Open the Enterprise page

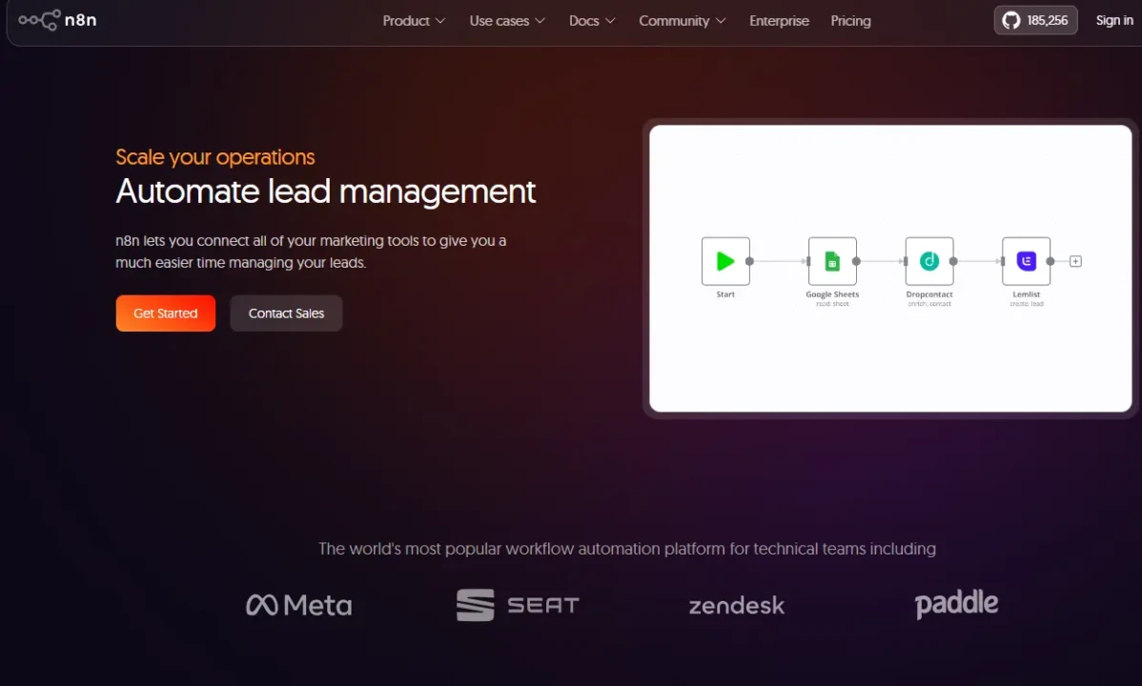pos(780,21)
